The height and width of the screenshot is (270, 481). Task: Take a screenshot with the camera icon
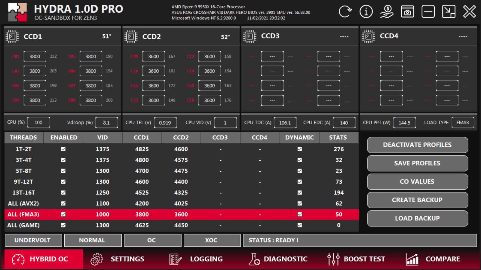click(407, 12)
